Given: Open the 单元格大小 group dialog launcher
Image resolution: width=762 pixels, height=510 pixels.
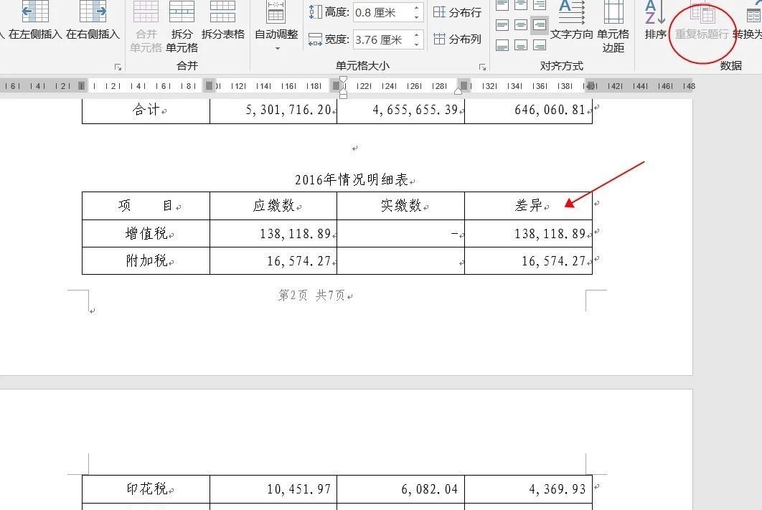Looking at the screenshot, I should pyautogui.click(x=484, y=67).
